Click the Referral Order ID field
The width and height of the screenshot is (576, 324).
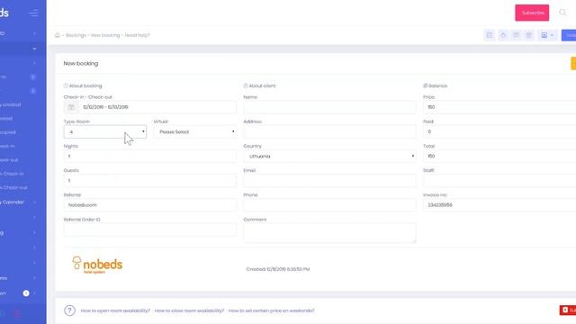click(150, 229)
